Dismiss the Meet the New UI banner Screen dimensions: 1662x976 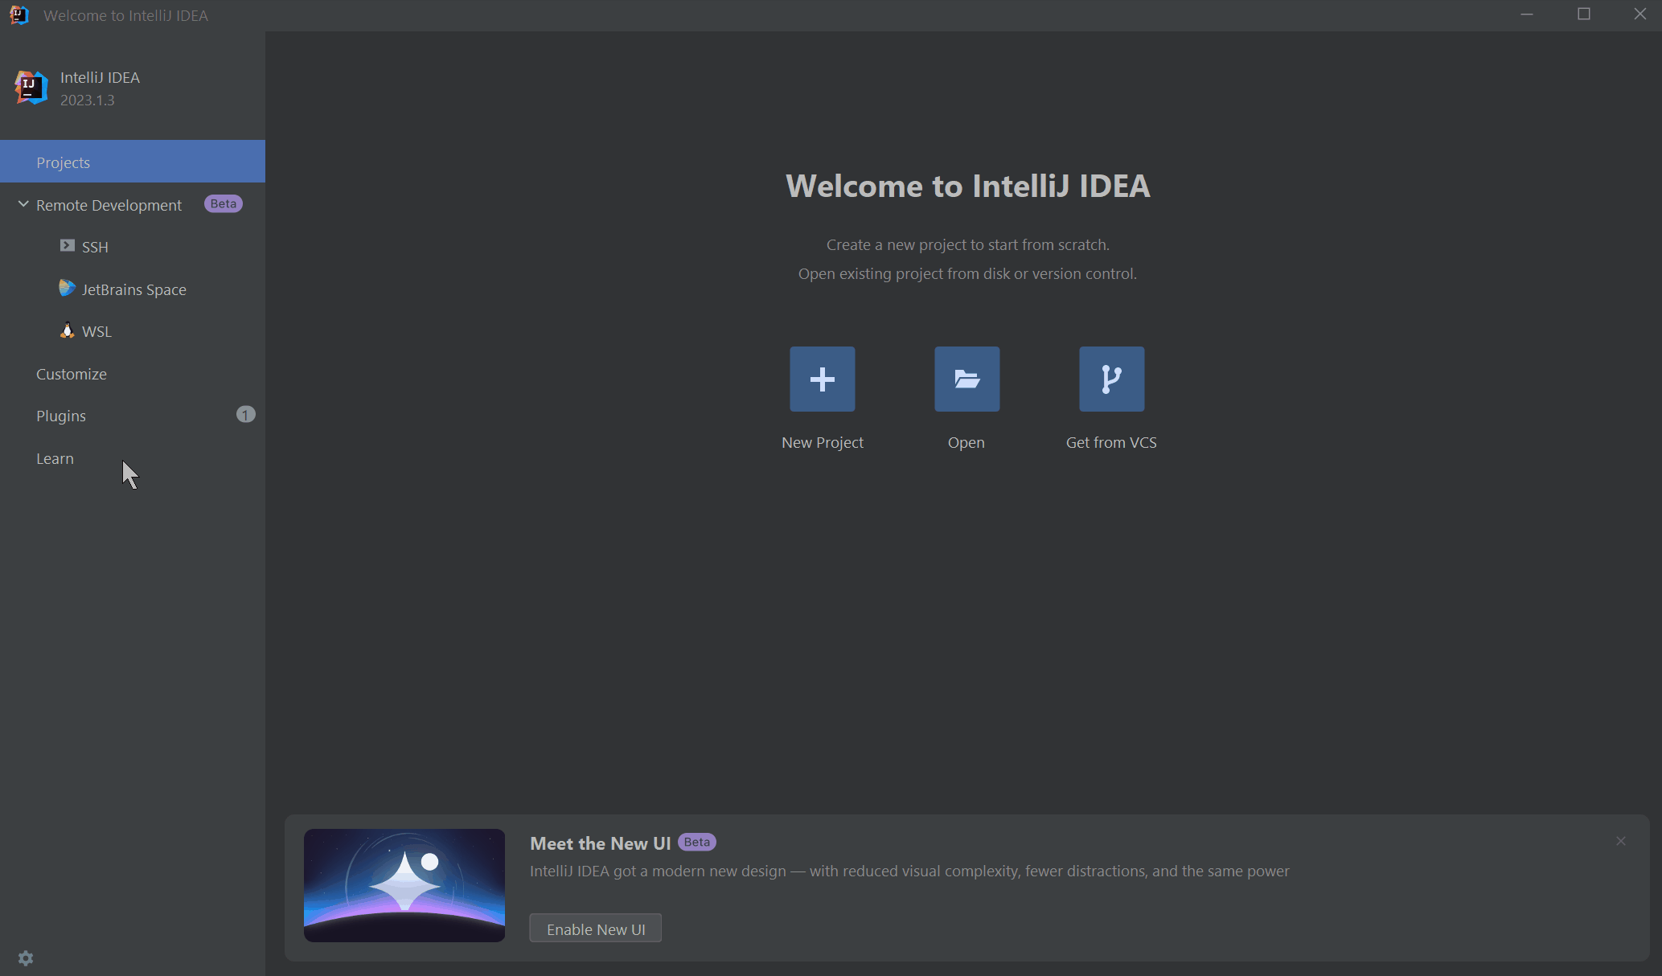[1621, 841]
